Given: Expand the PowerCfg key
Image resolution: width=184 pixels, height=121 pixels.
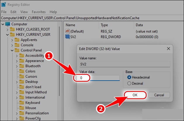Looking at the screenshot, I should 17,119.
